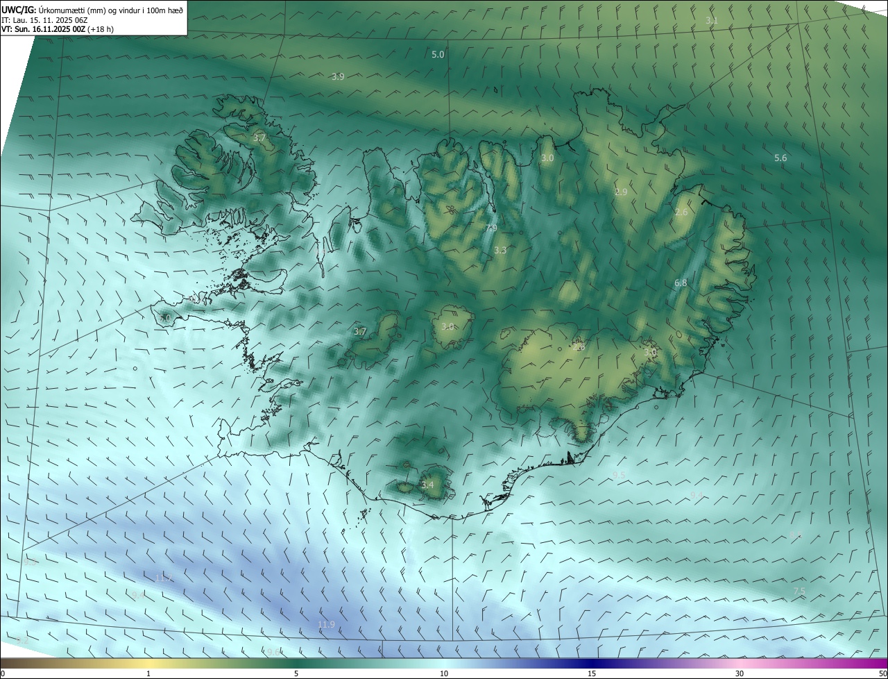Click the 2.9 value in northeast Iceland
This screenshot has height=679, width=888.
pos(621,192)
